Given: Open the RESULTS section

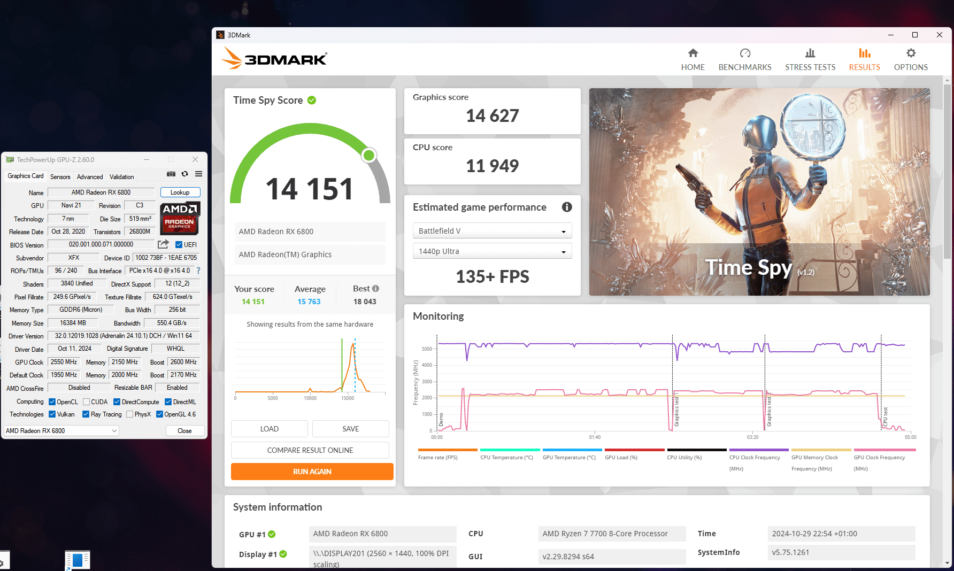Looking at the screenshot, I should (x=864, y=59).
